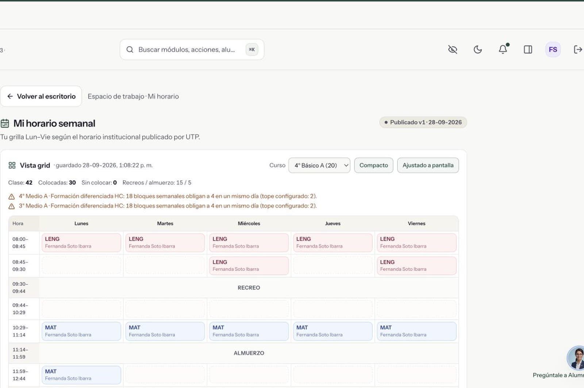Click warning icon for 3° Medio A
The image size is (584, 388).
12,206
